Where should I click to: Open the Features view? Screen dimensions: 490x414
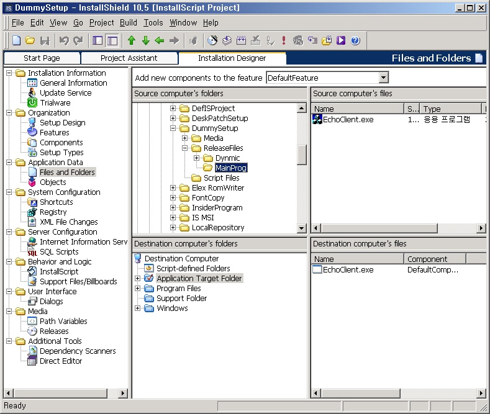pyautogui.click(x=55, y=133)
